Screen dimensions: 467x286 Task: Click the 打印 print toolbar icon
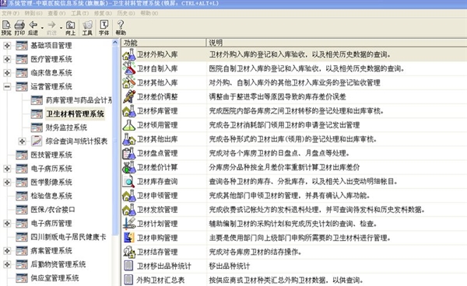(x=19, y=28)
